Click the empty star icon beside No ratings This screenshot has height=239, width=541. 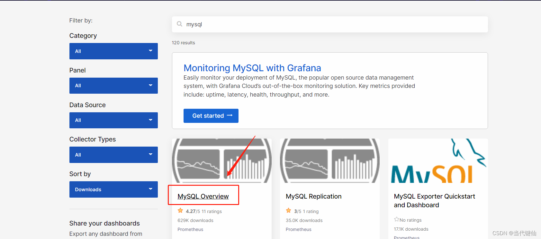pyautogui.click(x=397, y=219)
